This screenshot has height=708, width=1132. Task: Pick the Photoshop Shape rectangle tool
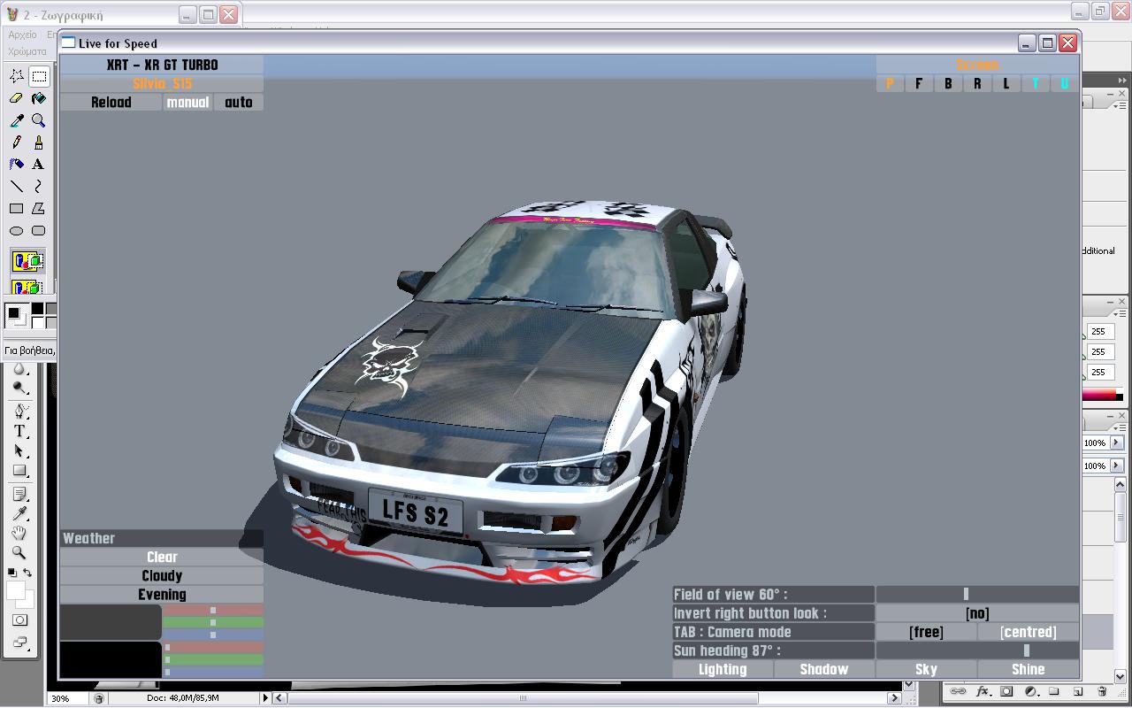tap(19, 472)
